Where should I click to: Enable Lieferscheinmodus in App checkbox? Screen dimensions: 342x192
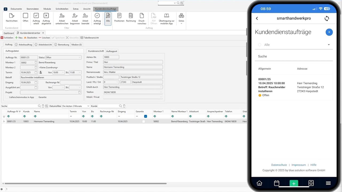(7, 97)
